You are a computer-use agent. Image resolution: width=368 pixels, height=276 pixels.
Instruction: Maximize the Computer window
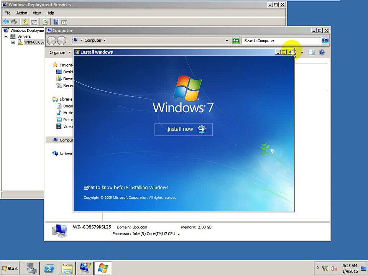(320, 31)
